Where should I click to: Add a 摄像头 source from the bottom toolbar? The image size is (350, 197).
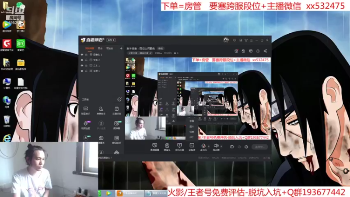(167, 147)
